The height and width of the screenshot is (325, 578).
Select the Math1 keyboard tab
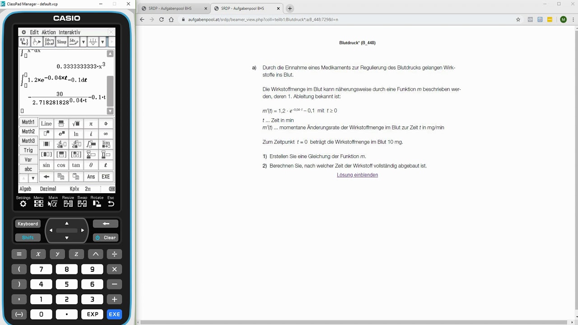(x=28, y=122)
